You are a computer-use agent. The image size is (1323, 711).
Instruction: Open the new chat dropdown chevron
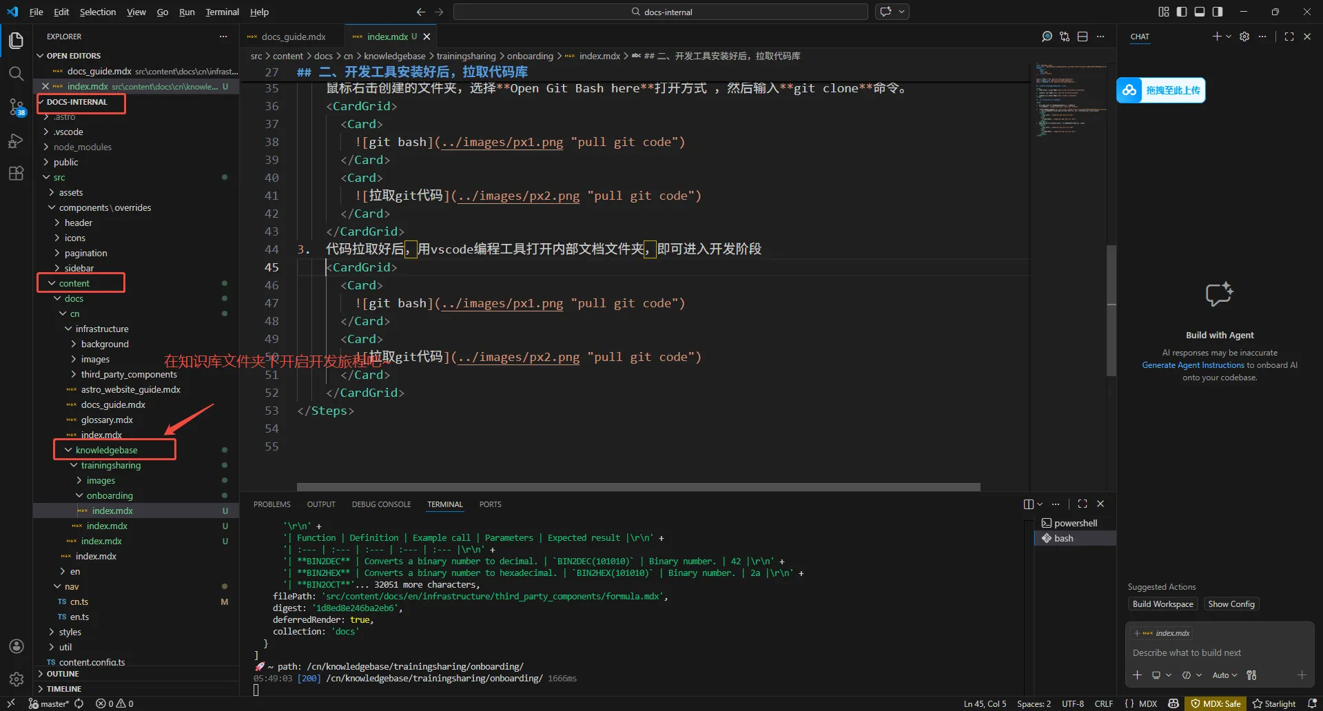[x=1228, y=37]
